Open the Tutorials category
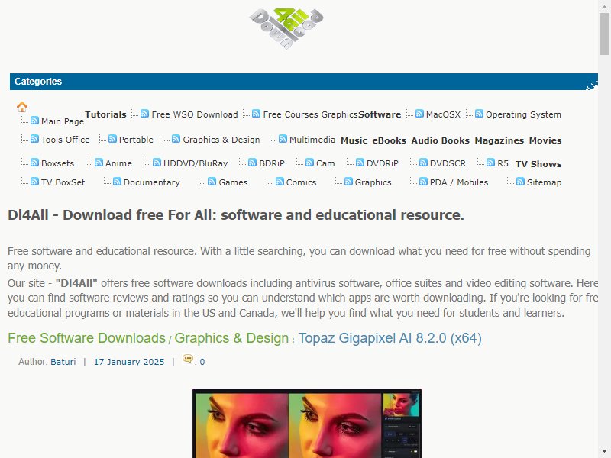This screenshot has width=611, height=458. coord(105,114)
